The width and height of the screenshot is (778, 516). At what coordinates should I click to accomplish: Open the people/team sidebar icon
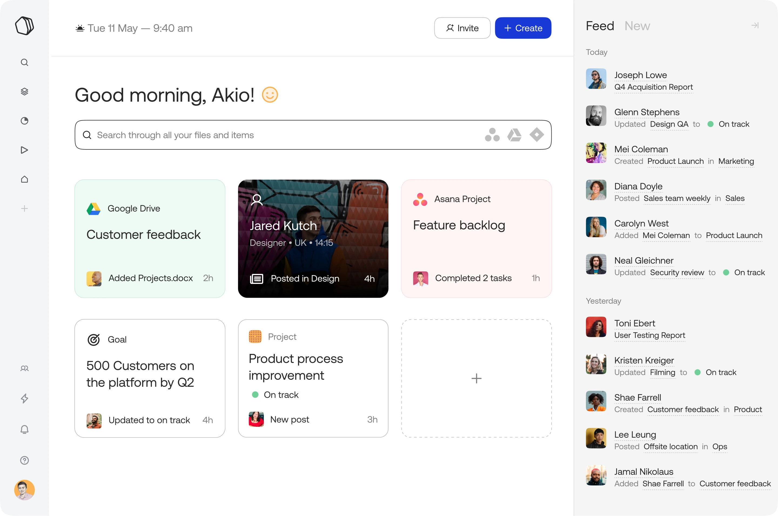[x=24, y=368]
